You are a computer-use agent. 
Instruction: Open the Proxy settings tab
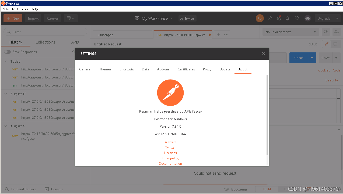point(207,69)
